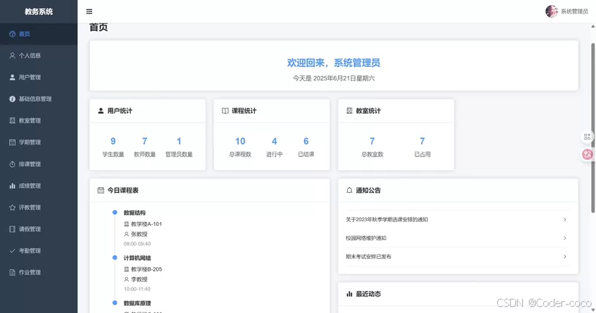Click the 计算机网络 timeline dot
This screenshot has height=313, width=596.
click(115, 257)
